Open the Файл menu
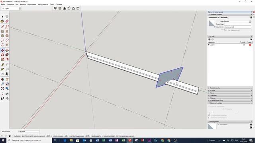255x143 pixels. [3, 4]
